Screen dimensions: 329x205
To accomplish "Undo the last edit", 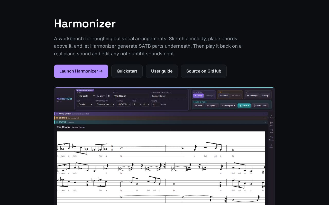I will point(224,96).
